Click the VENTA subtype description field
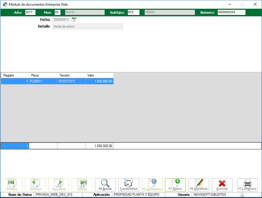This screenshot has width=262, height=198. (170, 12)
